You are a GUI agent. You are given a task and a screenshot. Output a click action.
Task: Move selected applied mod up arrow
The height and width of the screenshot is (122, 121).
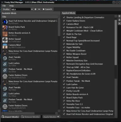tap(119, 16)
